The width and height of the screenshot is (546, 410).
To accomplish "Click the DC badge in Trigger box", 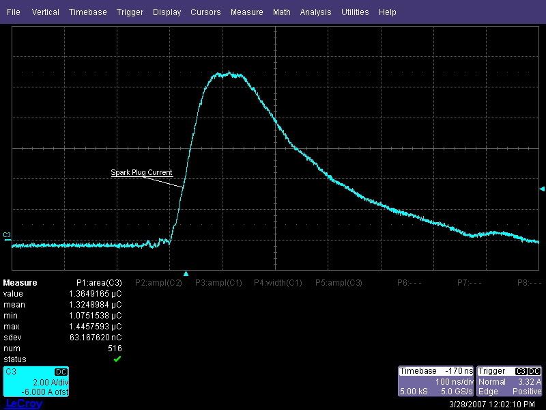I will [x=534, y=371].
